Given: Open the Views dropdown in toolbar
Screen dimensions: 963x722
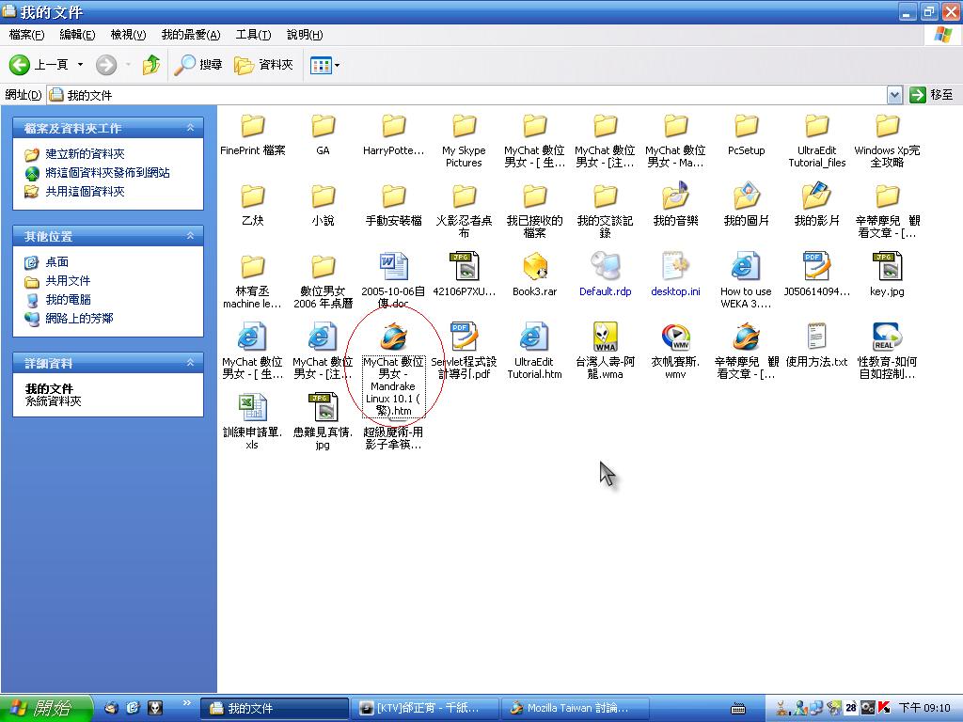Looking at the screenshot, I should tap(325, 65).
